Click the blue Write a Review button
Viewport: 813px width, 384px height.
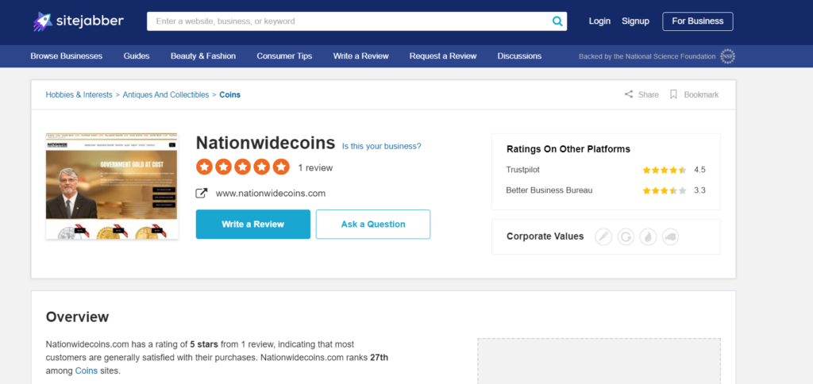tap(253, 225)
